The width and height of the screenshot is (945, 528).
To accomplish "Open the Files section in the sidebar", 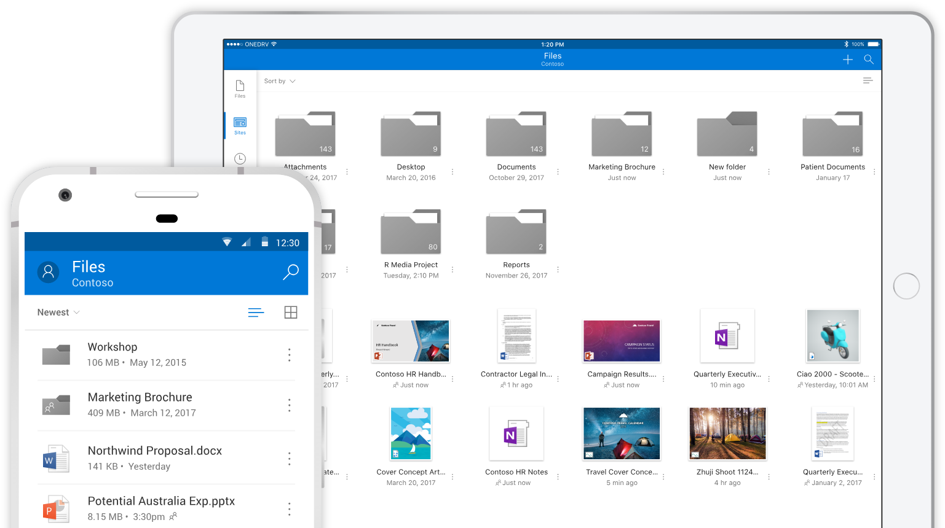I will (x=240, y=88).
